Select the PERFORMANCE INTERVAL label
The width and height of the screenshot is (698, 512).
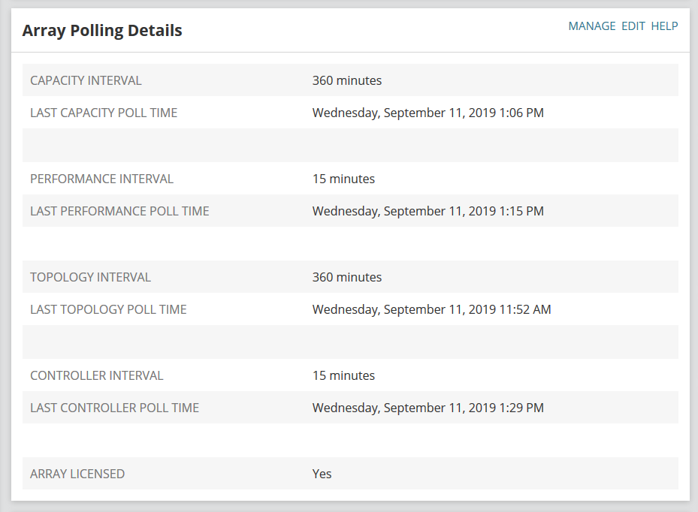(x=101, y=179)
